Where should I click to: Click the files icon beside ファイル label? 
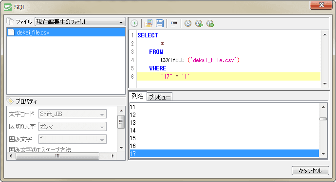pyautogui.click(x=10, y=21)
